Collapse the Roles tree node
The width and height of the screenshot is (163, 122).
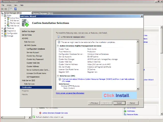[x=2, y=16]
